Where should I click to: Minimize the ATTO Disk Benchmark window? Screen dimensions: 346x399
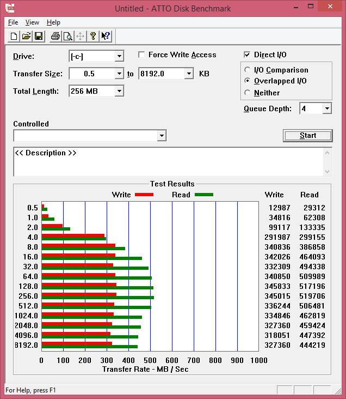[296, 7]
